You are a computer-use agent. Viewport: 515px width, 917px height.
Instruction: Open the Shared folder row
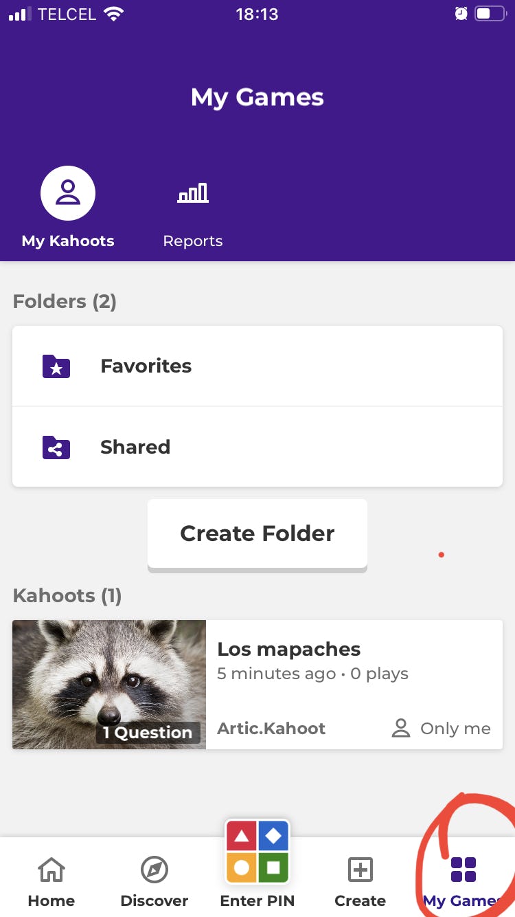click(x=257, y=448)
